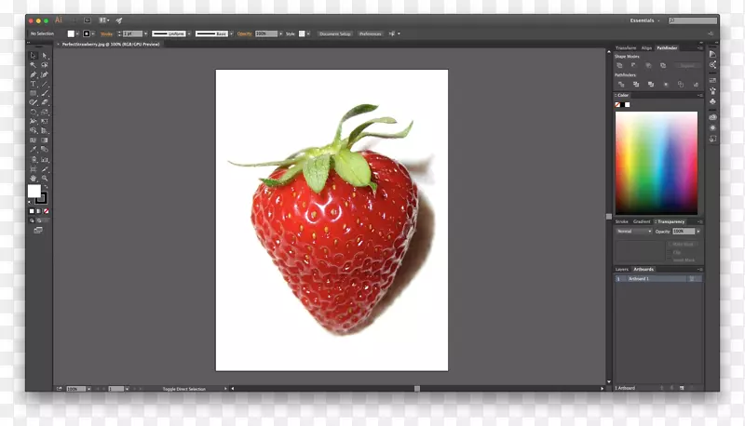
Task: Select the Hand tool
Action: (34, 177)
